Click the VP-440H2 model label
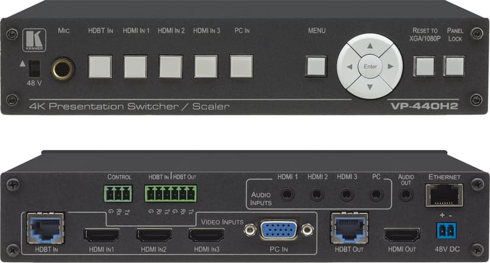The width and height of the screenshot is (490, 263). click(424, 106)
